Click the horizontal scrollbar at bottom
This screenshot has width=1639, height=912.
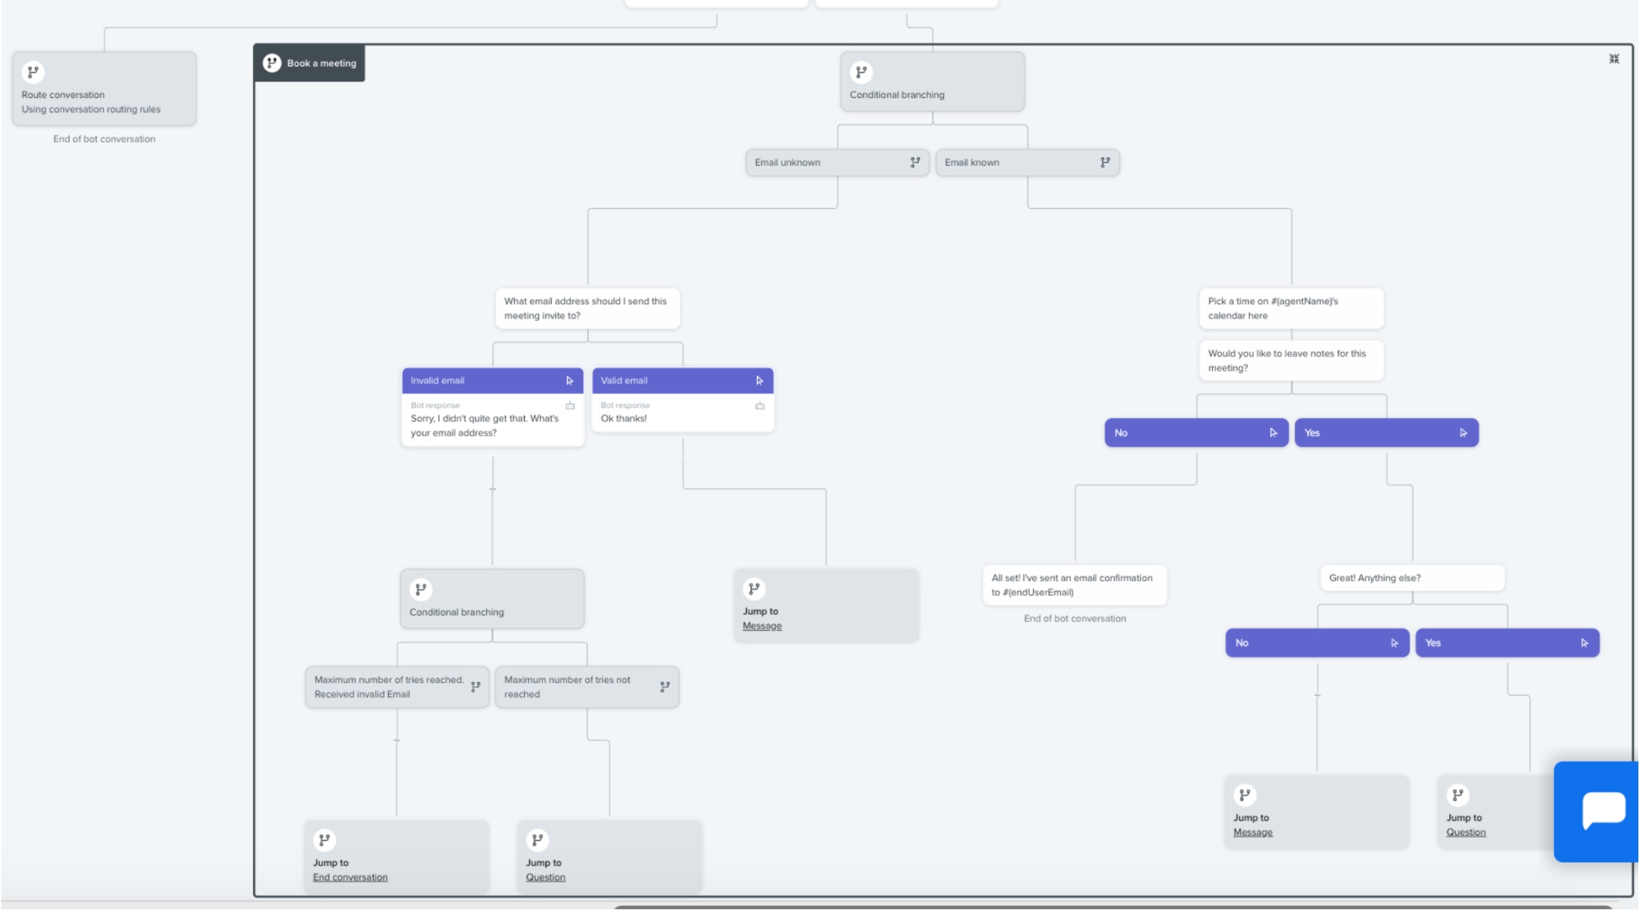(1112, 908)
